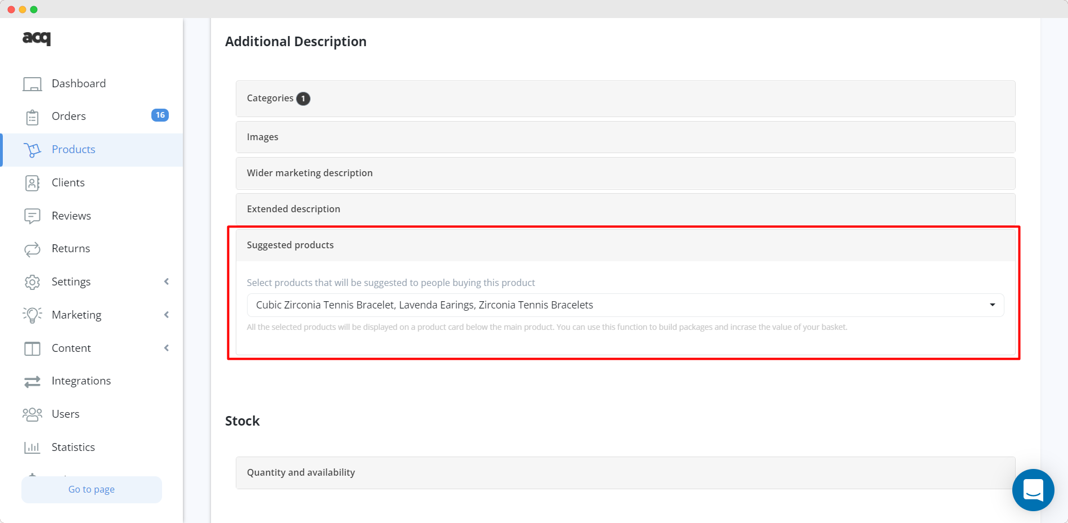This screenshot has height=523, width=1068.
Task: Click the Settings gear icon
Action: [x=32, y=282]
